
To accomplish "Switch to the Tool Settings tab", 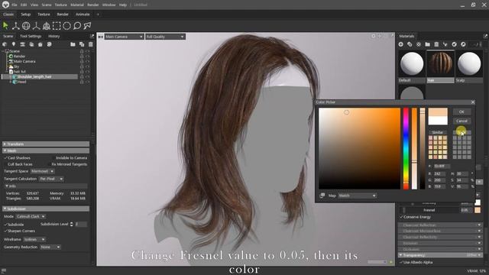I will coord(31,36).
